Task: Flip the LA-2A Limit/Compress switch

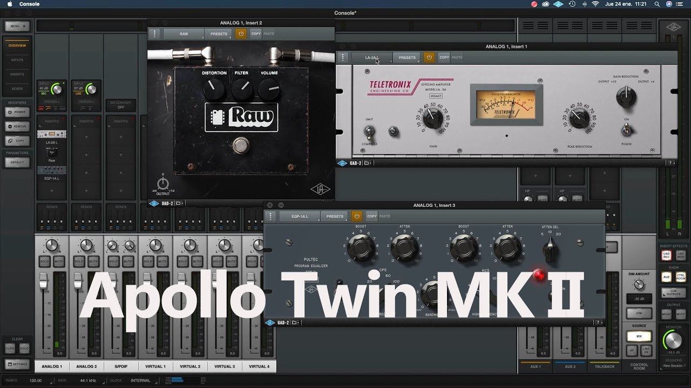Action: [370, 131]
